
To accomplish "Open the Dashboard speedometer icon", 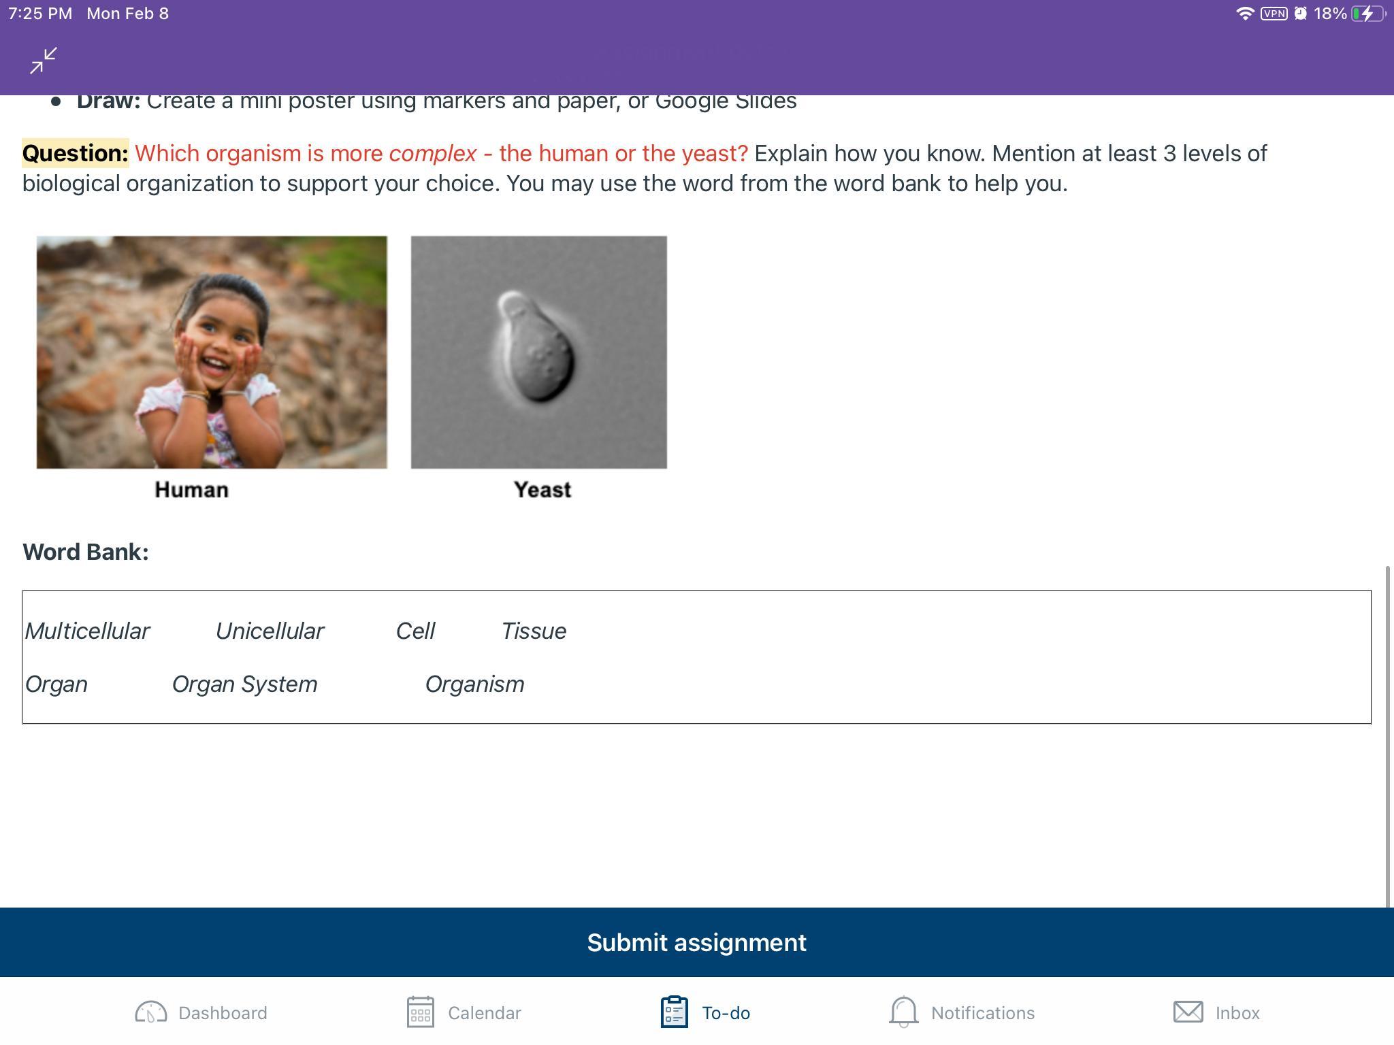I will pyautogui.click(x=150, y=1012).
